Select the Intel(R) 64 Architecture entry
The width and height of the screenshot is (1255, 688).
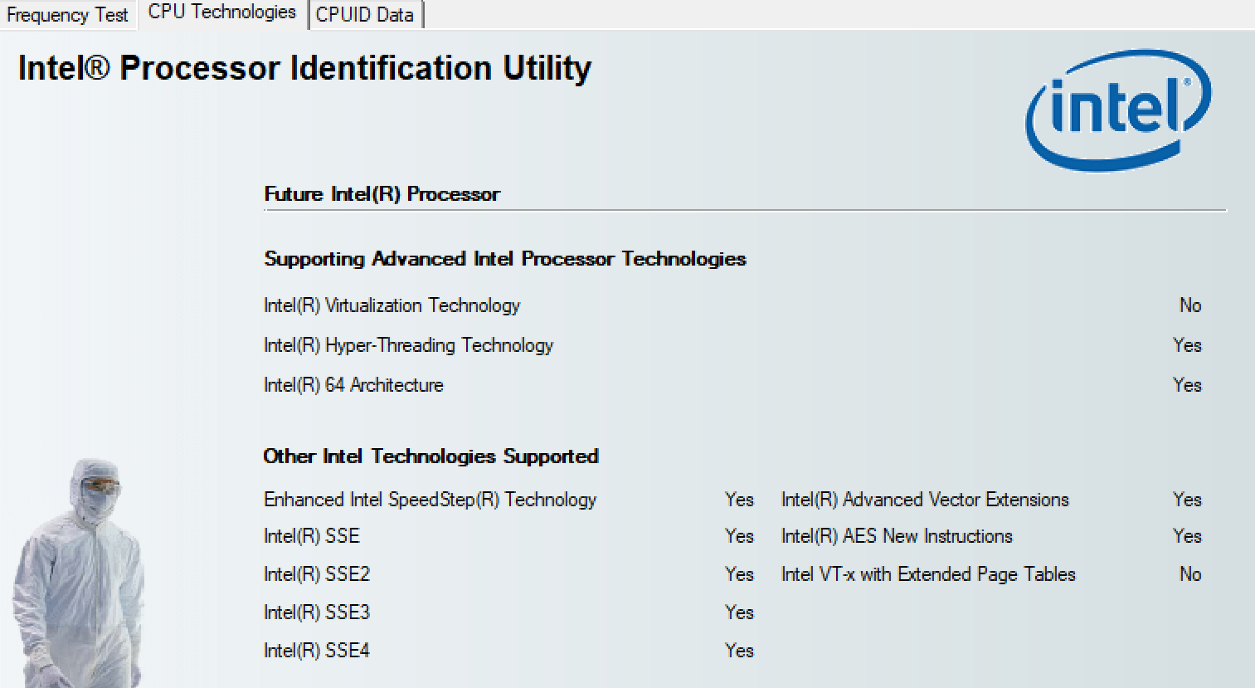tap(353, 385)
